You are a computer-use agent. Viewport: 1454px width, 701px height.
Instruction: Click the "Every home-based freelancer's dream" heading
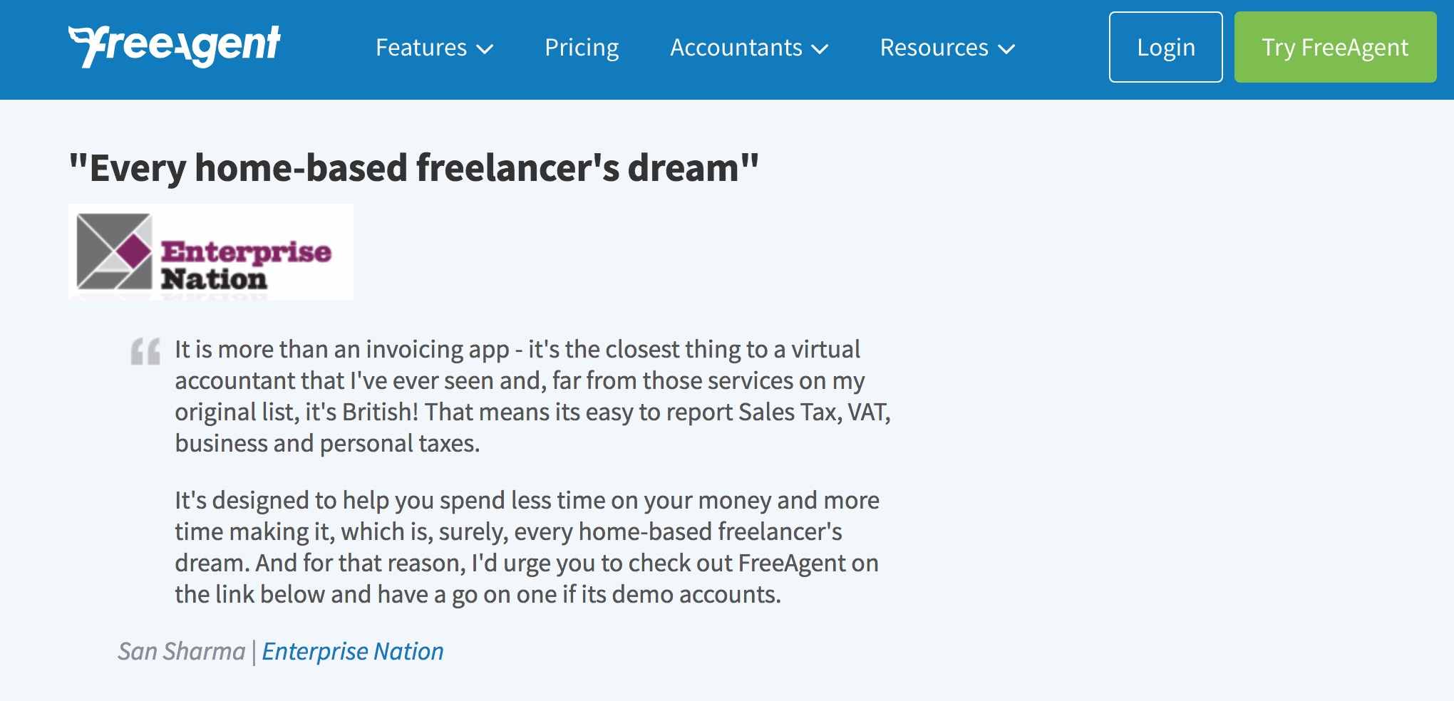pos(413,168)
